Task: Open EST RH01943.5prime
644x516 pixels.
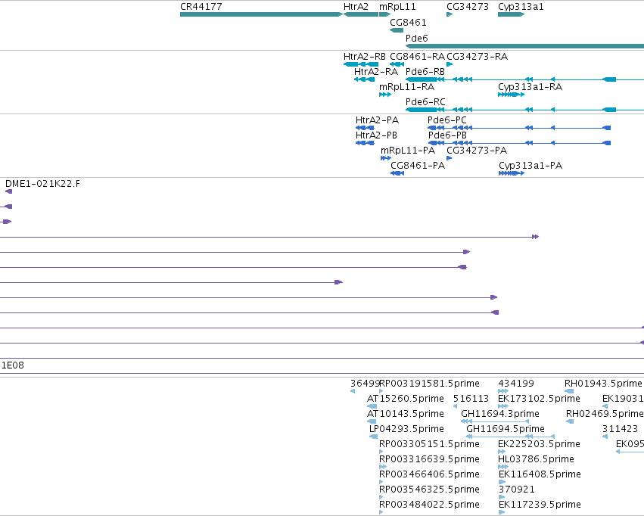Action: click(603, 384)
